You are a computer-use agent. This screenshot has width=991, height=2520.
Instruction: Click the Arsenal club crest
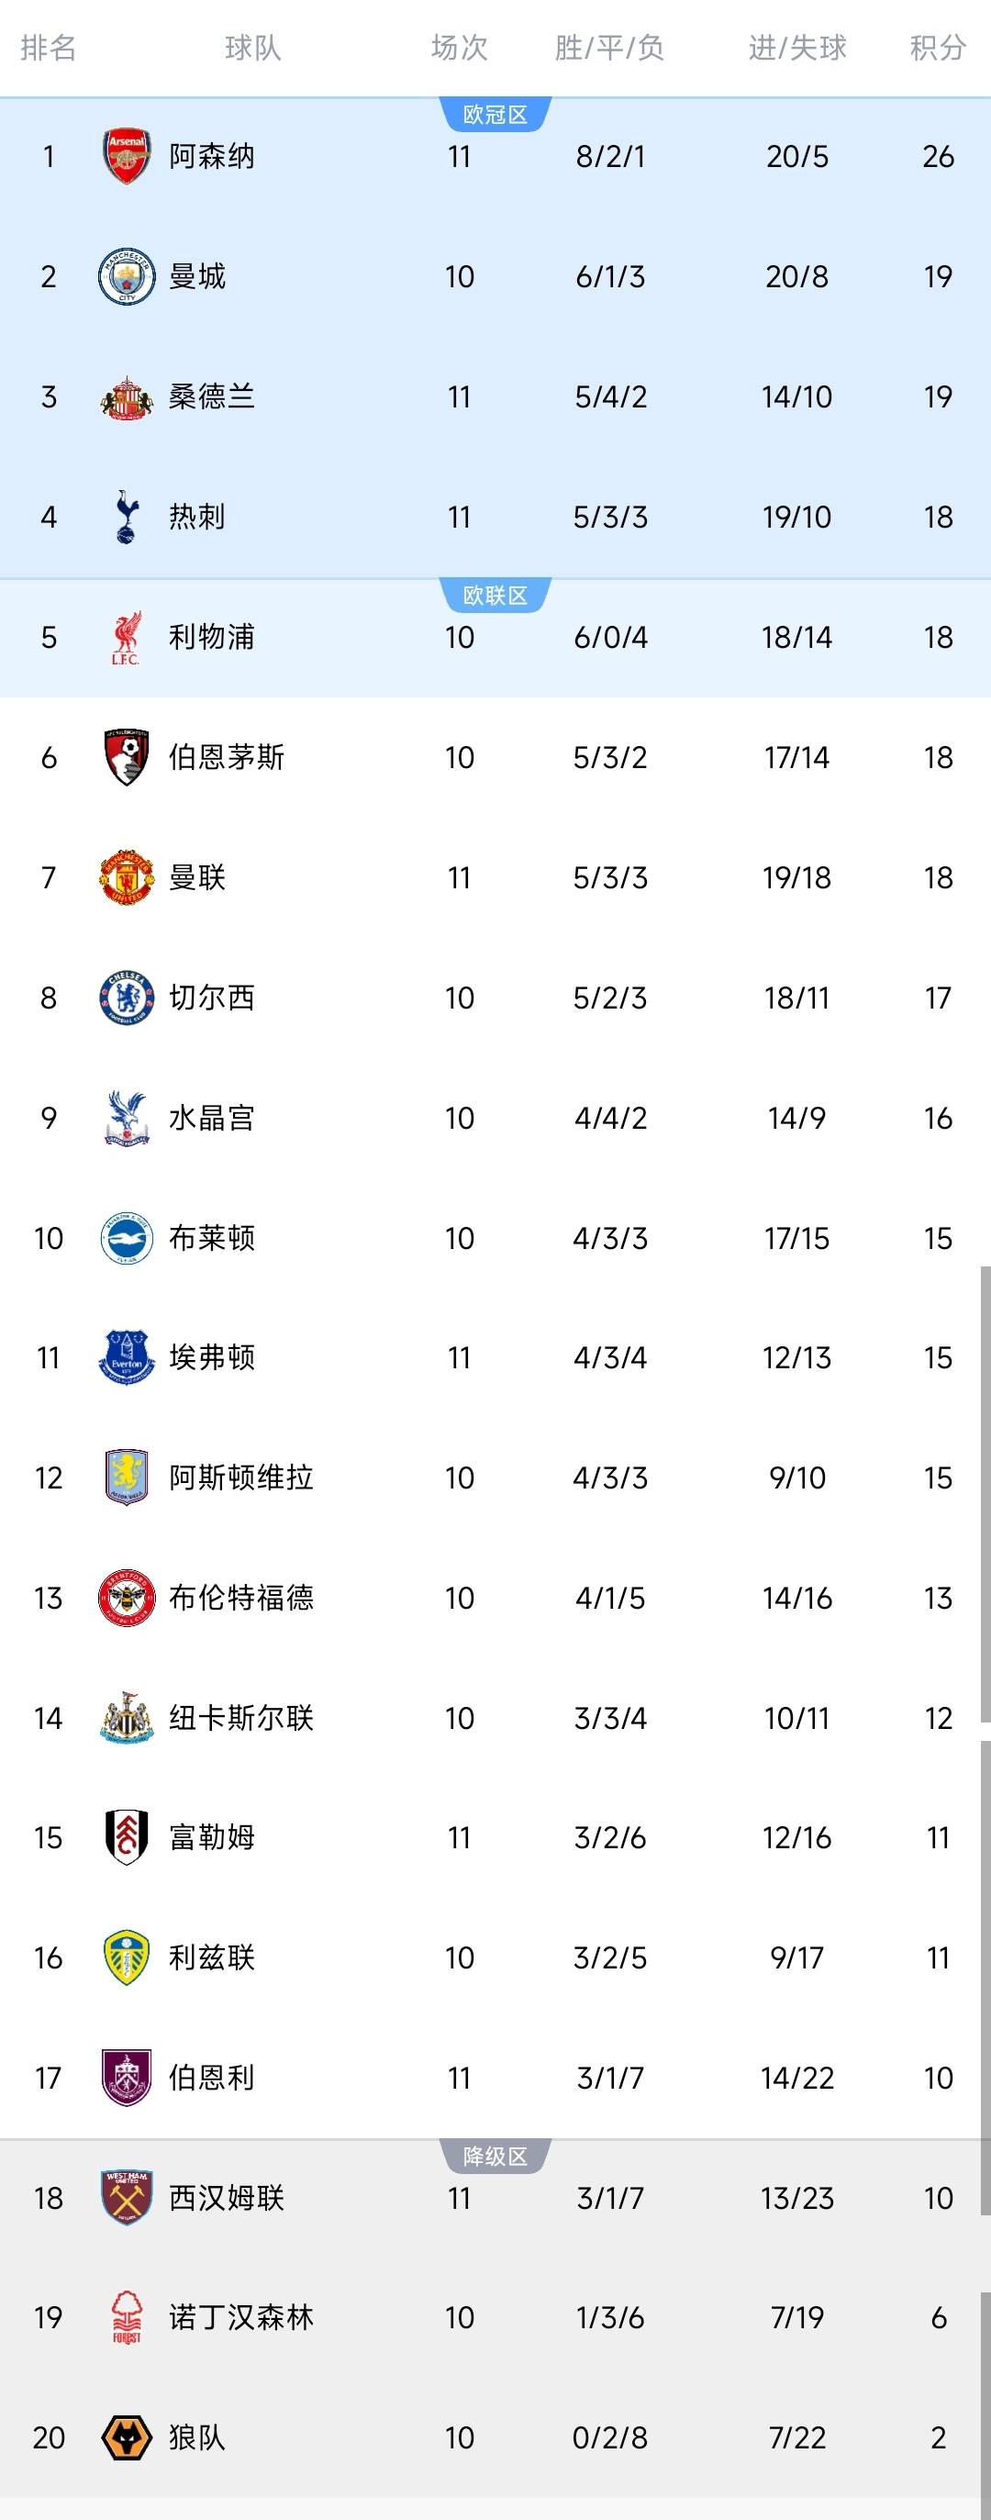(x=127, y=157)
